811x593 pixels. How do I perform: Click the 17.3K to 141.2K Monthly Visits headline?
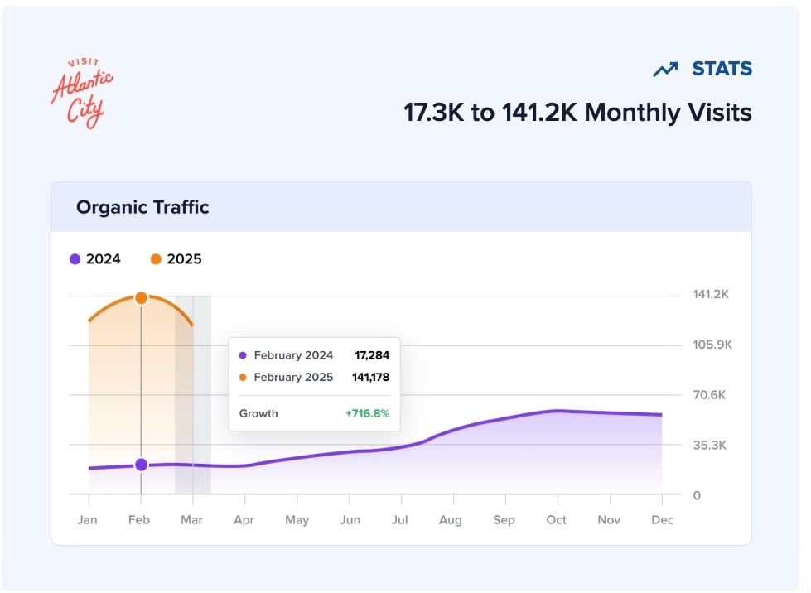pos(577,112)
